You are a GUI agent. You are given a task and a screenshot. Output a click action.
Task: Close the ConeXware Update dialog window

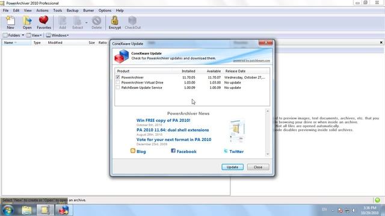click(266, 43)
